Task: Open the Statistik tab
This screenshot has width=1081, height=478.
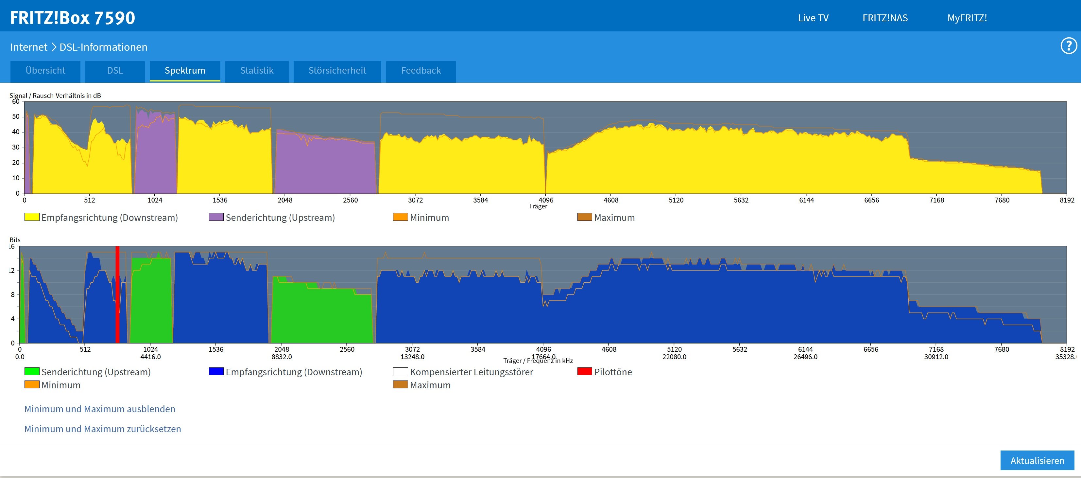Action: point(256,71)
